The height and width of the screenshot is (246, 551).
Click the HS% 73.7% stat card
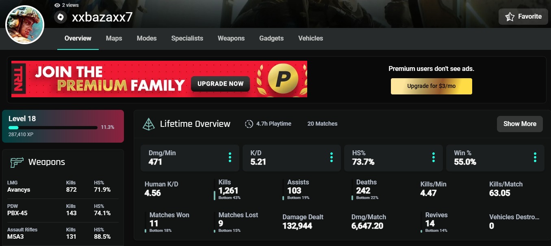[393, 158]
